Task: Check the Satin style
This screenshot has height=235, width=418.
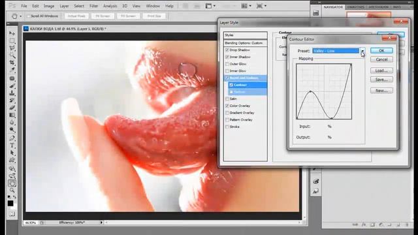Action: [227, 99]
